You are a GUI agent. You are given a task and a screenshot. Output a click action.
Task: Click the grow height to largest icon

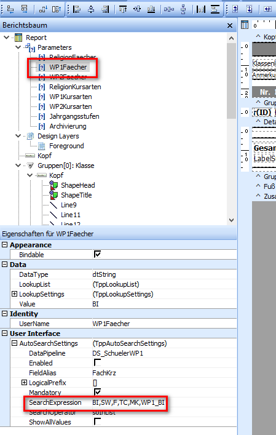(57, 9)
